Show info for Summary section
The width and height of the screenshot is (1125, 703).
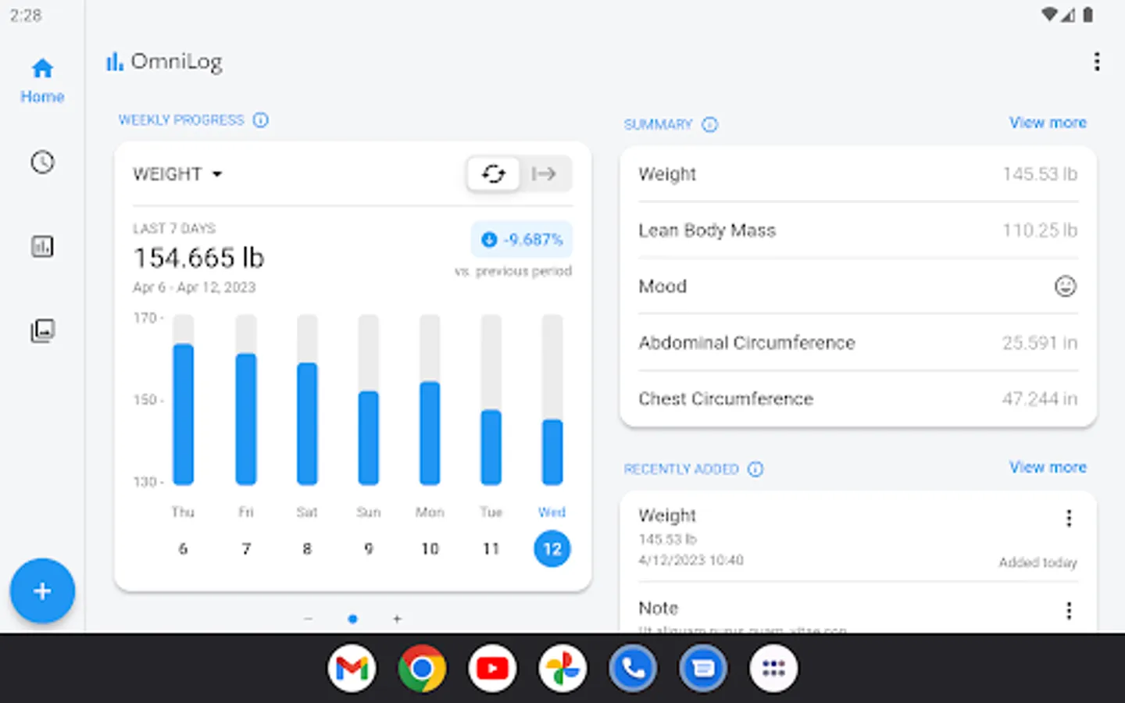709,125
